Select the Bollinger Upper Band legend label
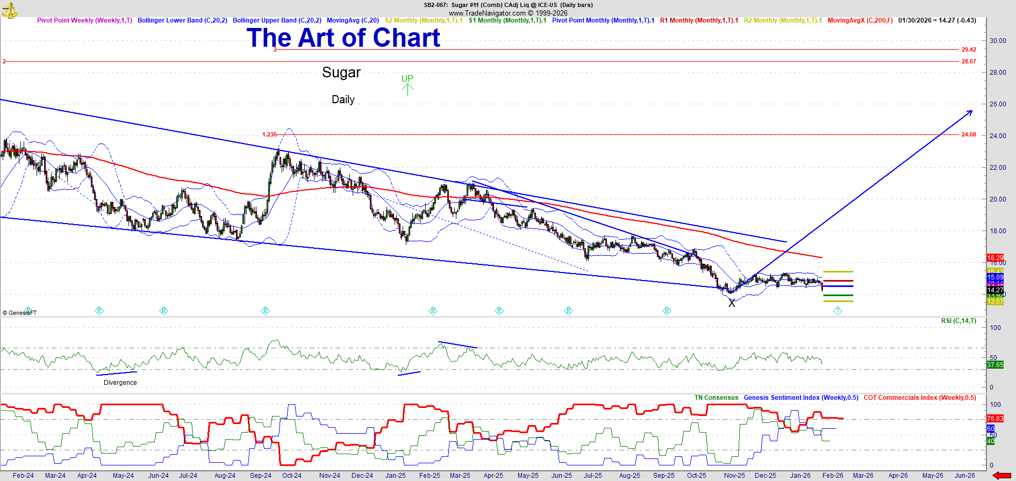 click(x=277, y=20)
